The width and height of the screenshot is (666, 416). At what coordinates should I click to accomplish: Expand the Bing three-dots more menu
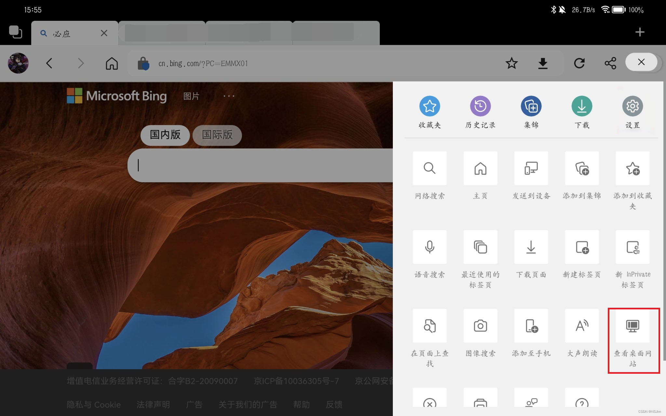point(229,96)
